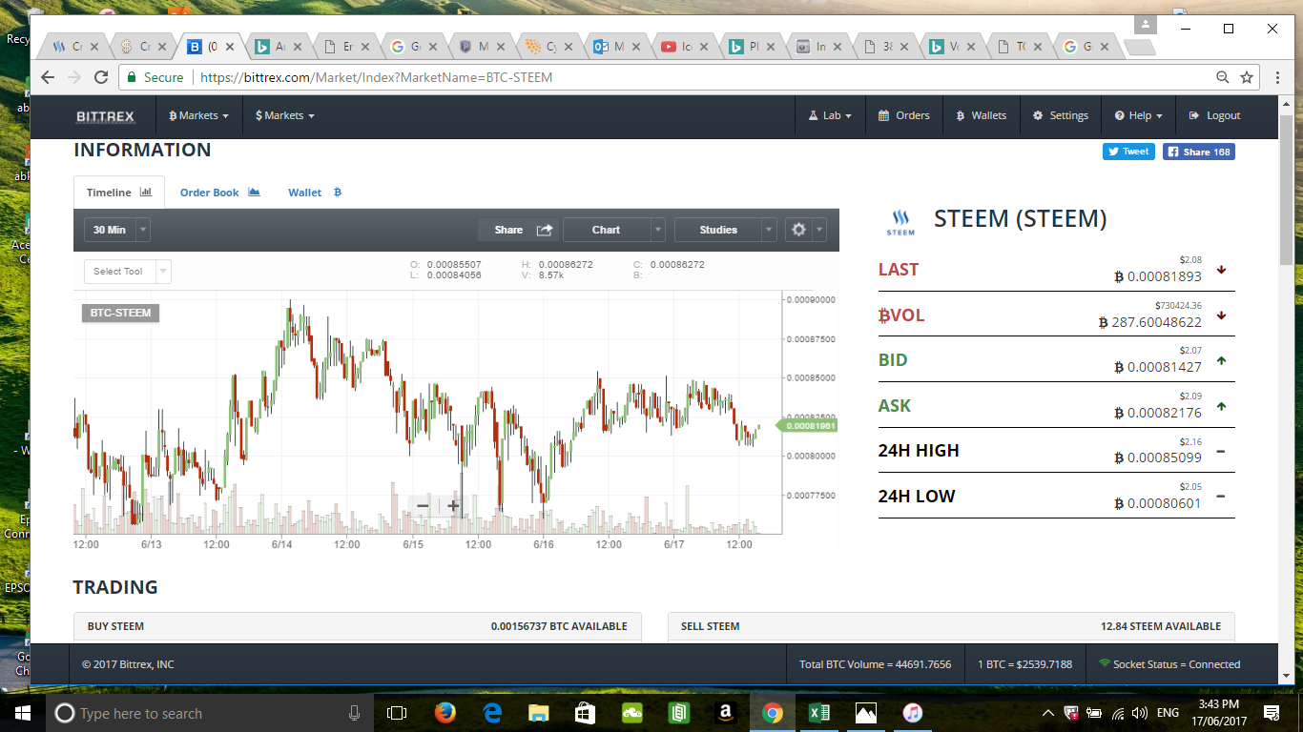The image size is (1303, 732).
Task: Click the zoom magnifier in the address bar
Action: coord(1223,77)
